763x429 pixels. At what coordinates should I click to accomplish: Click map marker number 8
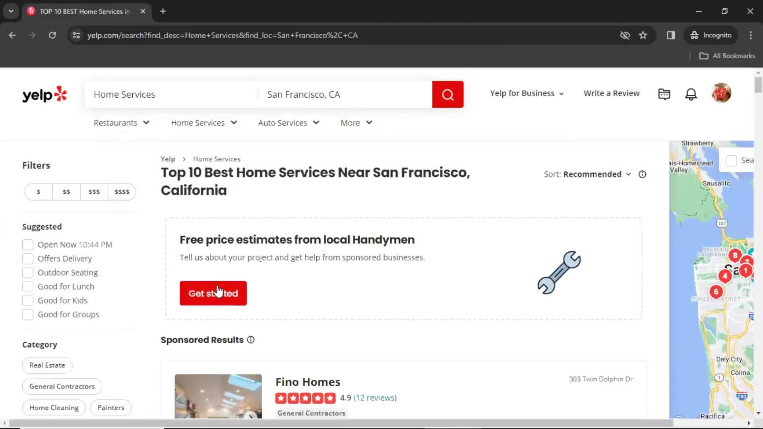tap(735, 255)
